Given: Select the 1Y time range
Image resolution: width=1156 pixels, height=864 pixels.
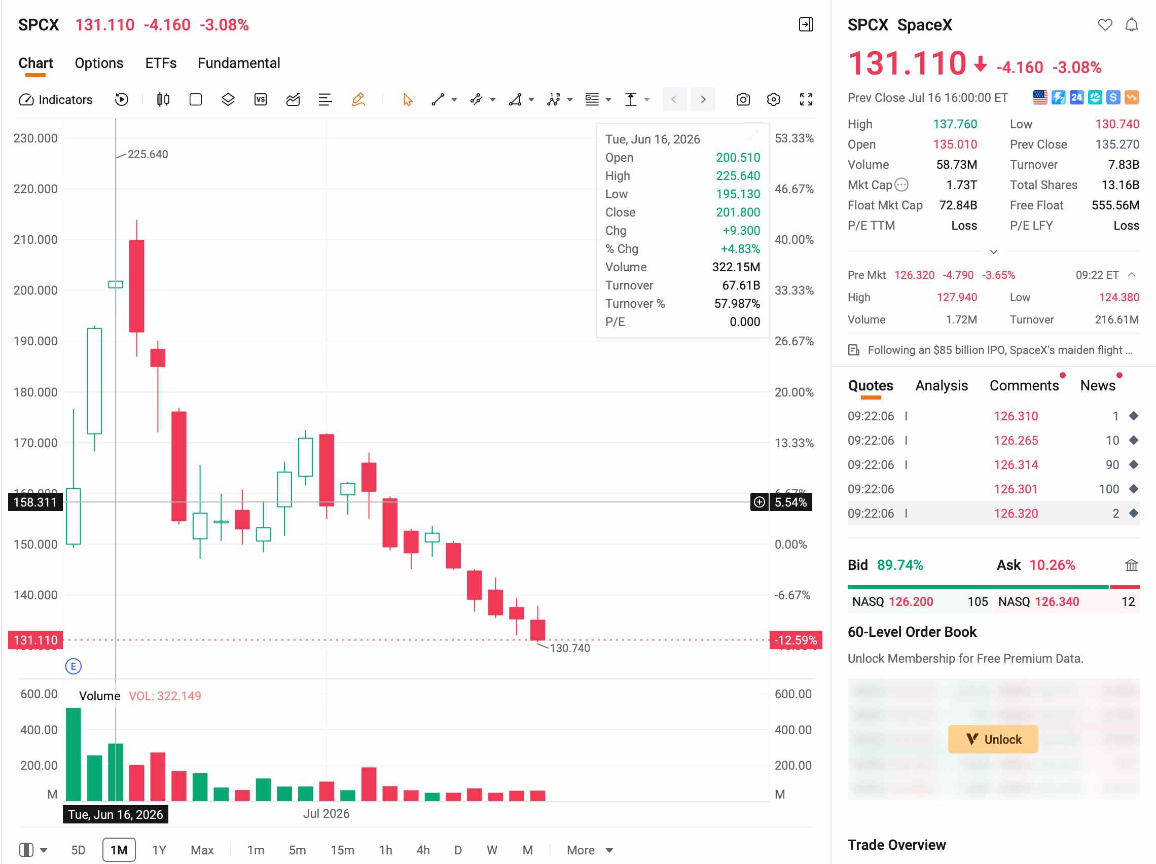Looking at the screenshot, I should tap(159, 850).
